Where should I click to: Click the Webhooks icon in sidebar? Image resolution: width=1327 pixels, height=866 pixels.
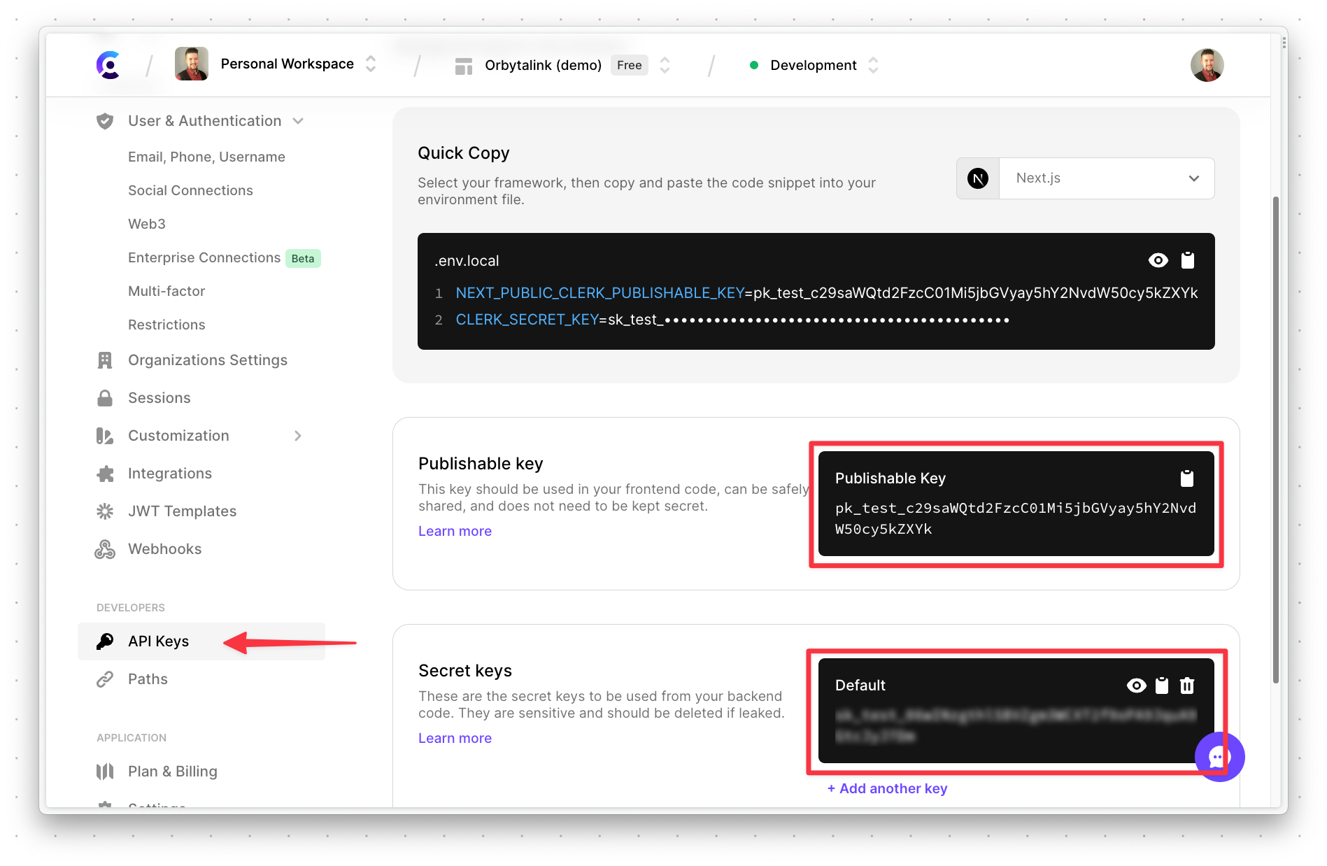(105, 548)
